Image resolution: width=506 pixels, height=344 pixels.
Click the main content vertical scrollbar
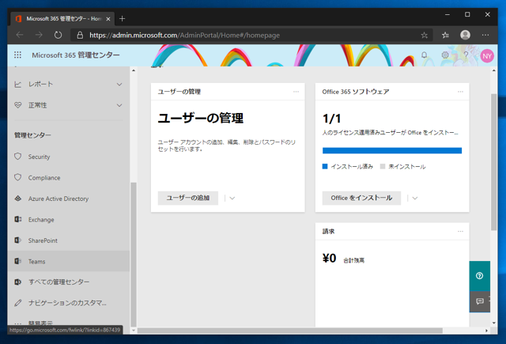(493, 162)
